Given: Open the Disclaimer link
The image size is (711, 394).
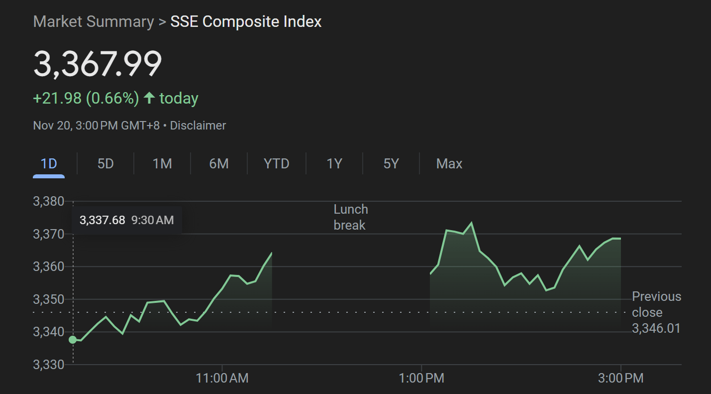Looking at the screenshot, I should 198,126.
